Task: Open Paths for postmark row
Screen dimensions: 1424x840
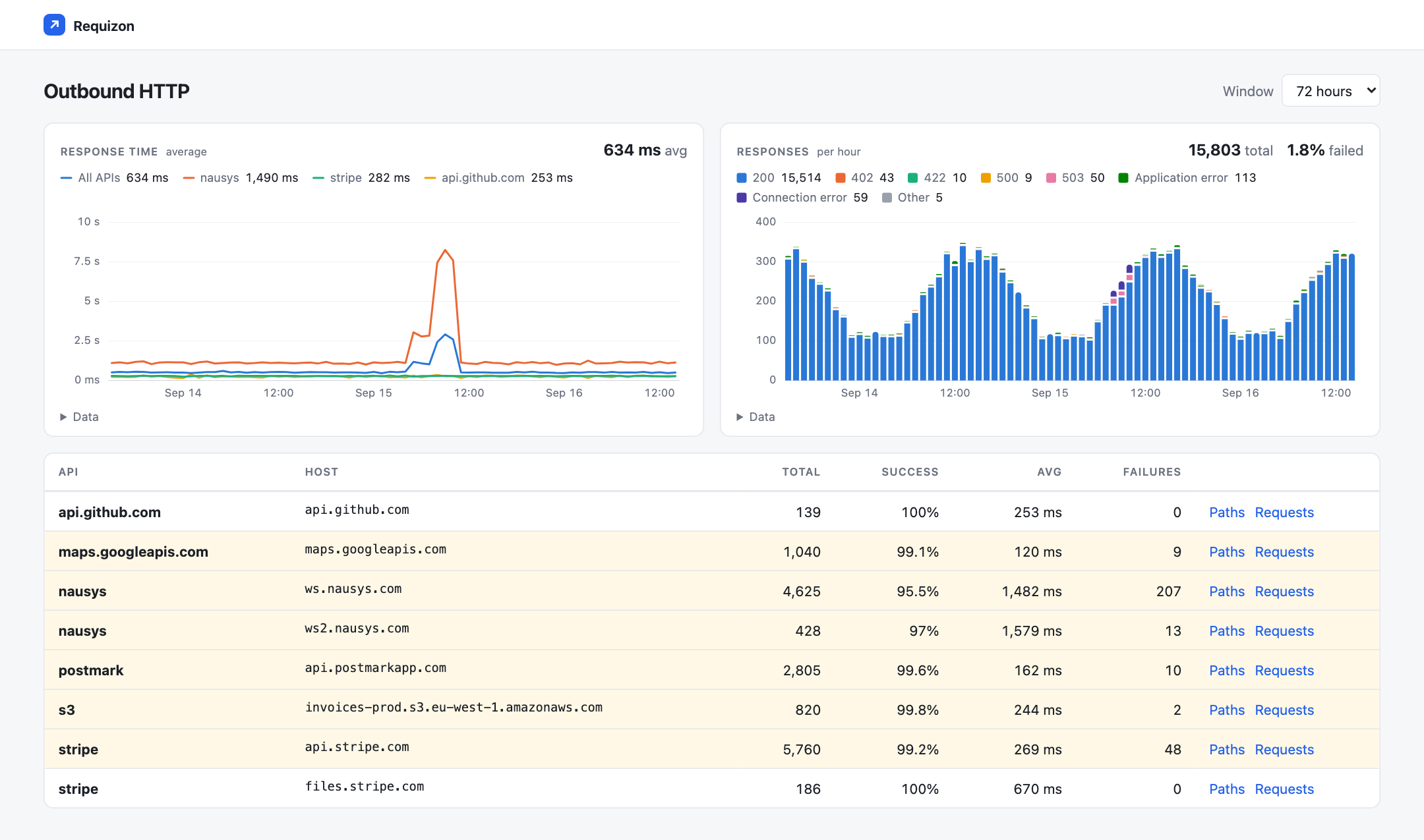Action: click(x=1227, y=671)
